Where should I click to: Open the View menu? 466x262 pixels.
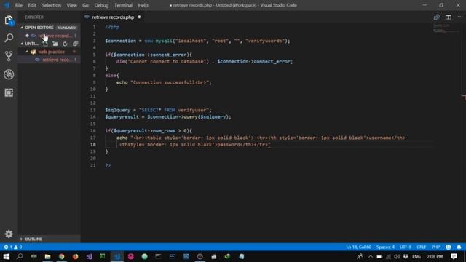[x=71, y=5]
